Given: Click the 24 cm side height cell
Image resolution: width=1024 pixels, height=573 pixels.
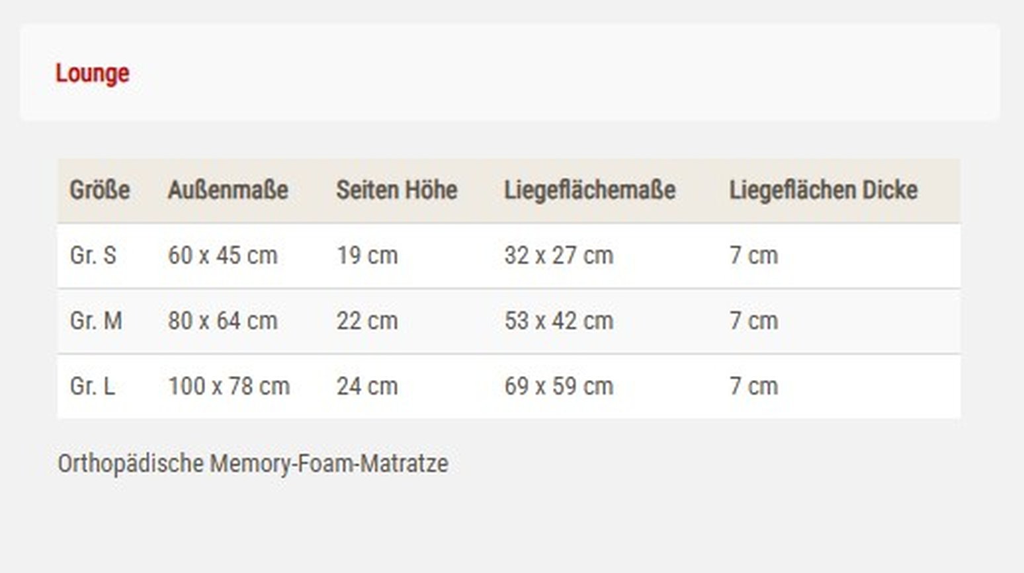Looking at the screenshot, I should [367, 386].
